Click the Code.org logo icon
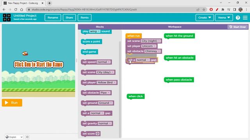The width and height of the screenshot is (250, 140). coord(7,17)
